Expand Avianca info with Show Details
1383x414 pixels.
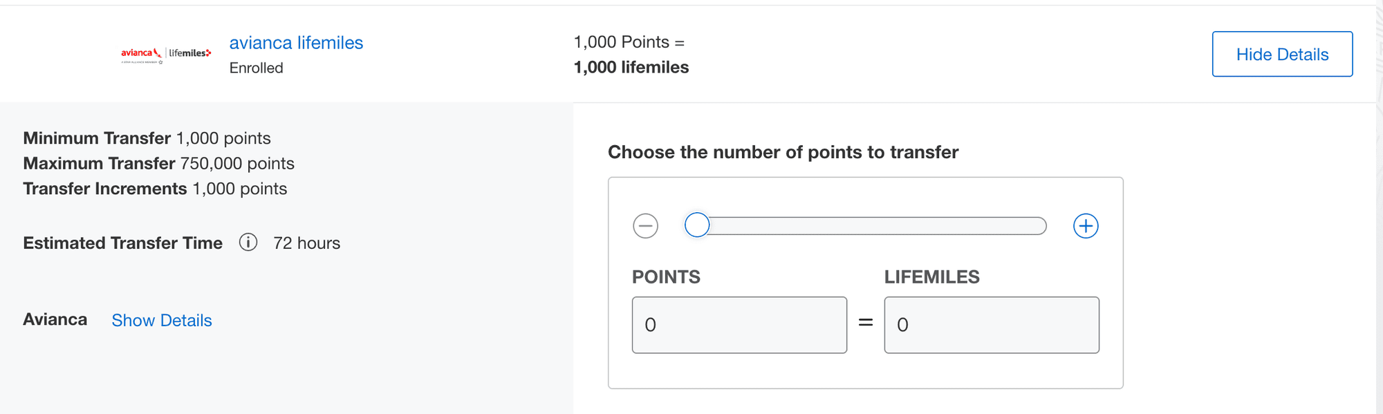point(162,320)
